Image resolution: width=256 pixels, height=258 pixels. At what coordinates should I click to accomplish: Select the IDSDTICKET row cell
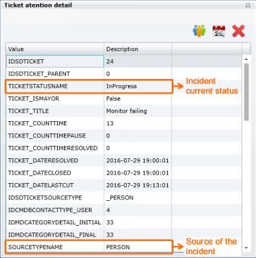pyautogui.click(x=55, y=61)
